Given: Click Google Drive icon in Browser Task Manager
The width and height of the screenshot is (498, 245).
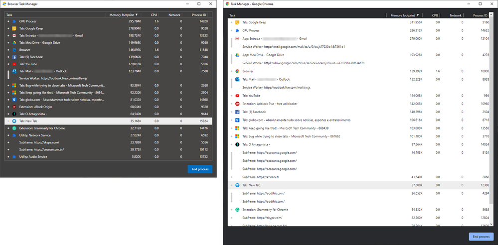Looking at the screenshot, I should point(14,43).
